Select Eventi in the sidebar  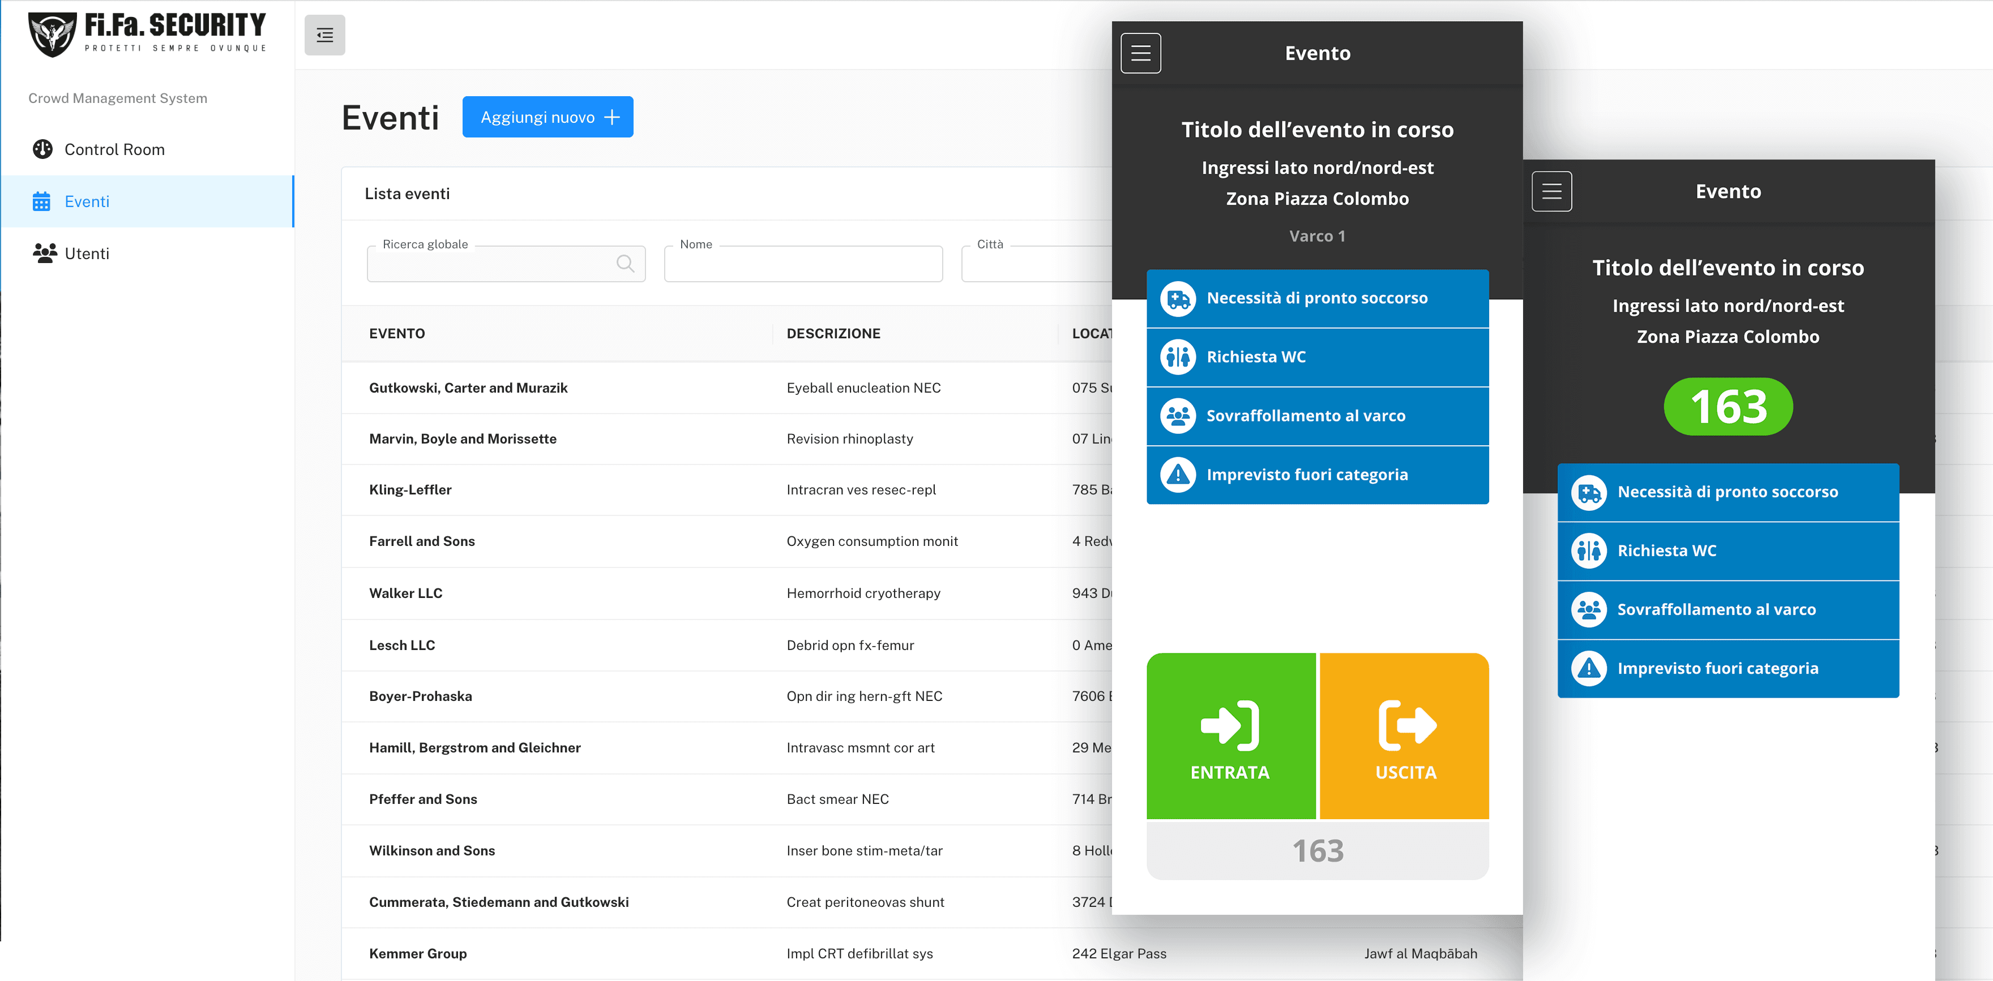[x=87, y=202]
